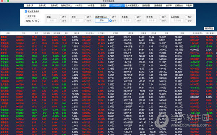Select stock row with code 300474
The image size is (217, 135).
coord(109,37)
